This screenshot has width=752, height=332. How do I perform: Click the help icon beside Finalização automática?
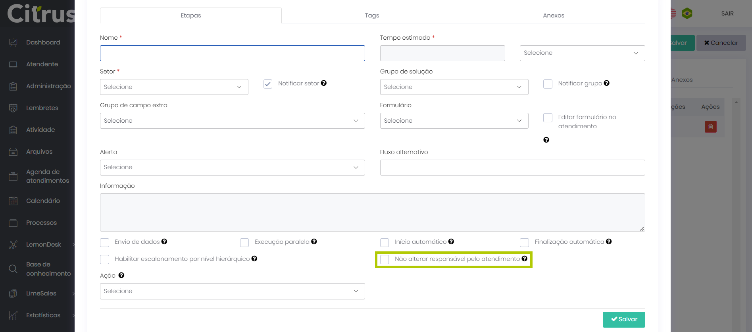pos(609,241)
